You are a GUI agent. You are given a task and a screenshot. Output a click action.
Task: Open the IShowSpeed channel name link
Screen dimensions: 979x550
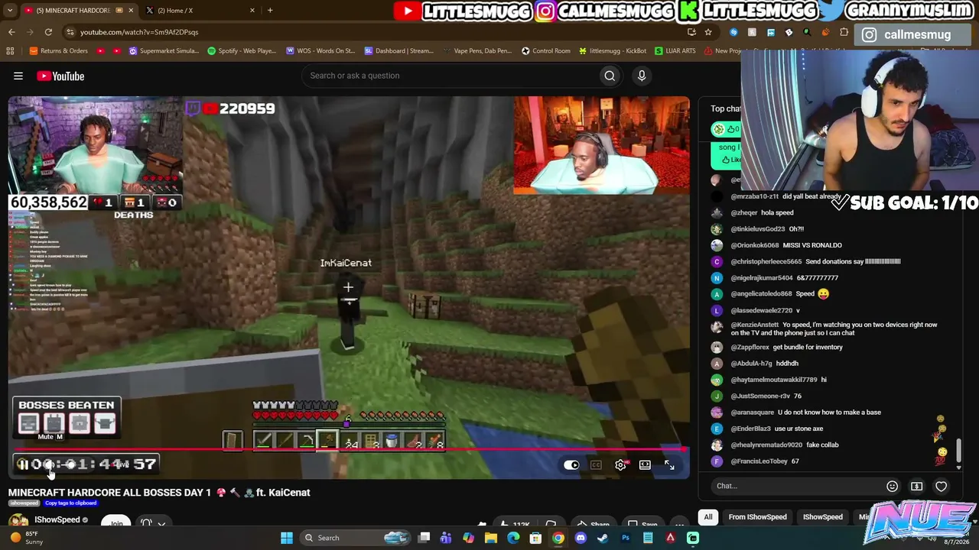[57, 520]
